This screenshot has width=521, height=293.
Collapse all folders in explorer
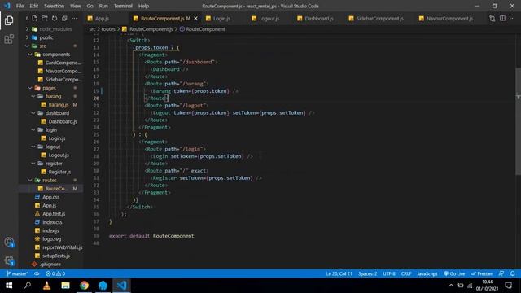(x=64, y=19)
